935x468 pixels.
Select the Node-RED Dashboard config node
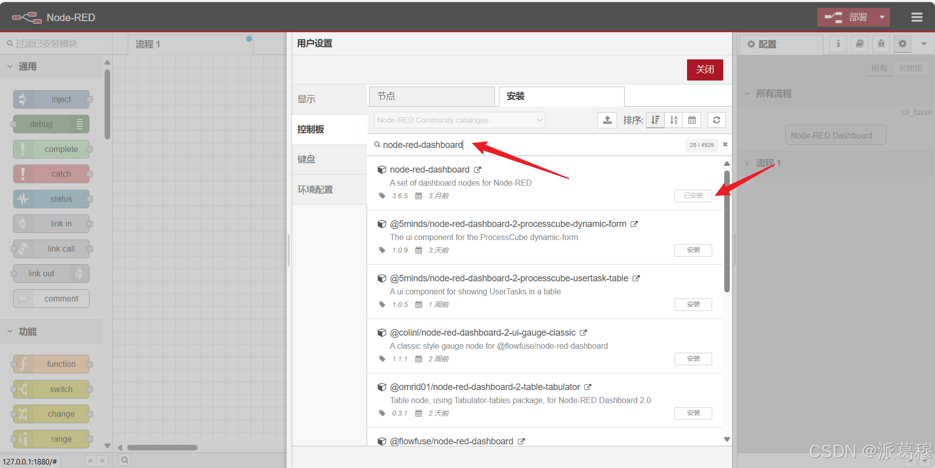835,135
